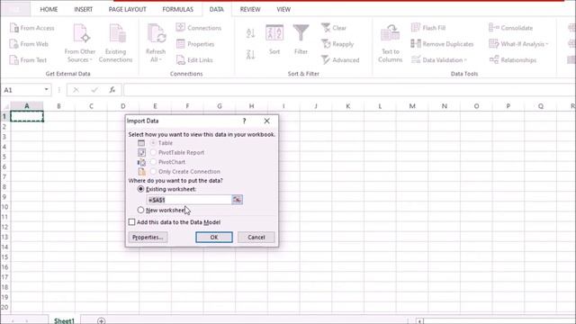Check Add this data to the Data Model
Screen dimensions: 576x324
132,222
